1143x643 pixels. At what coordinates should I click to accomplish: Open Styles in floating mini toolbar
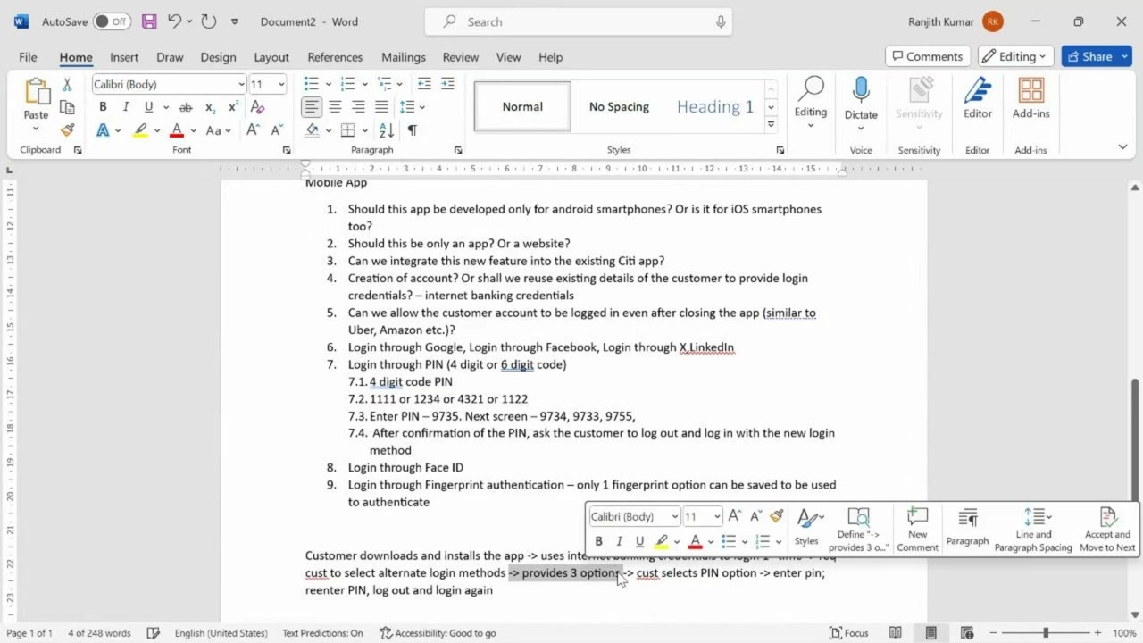(806, 528)
